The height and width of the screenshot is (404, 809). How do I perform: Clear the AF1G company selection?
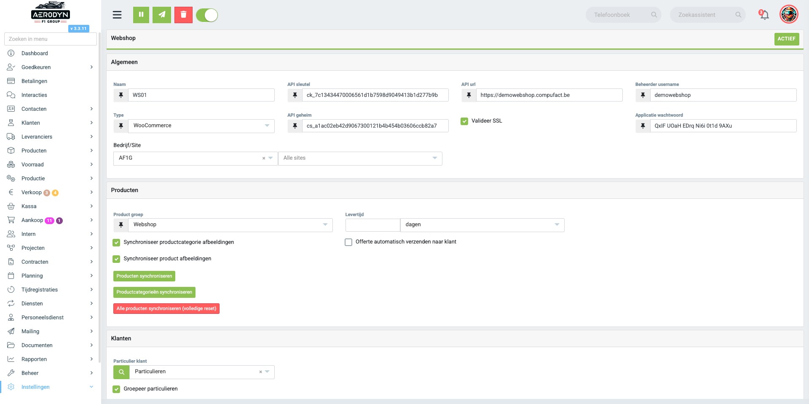pos(264,158)
